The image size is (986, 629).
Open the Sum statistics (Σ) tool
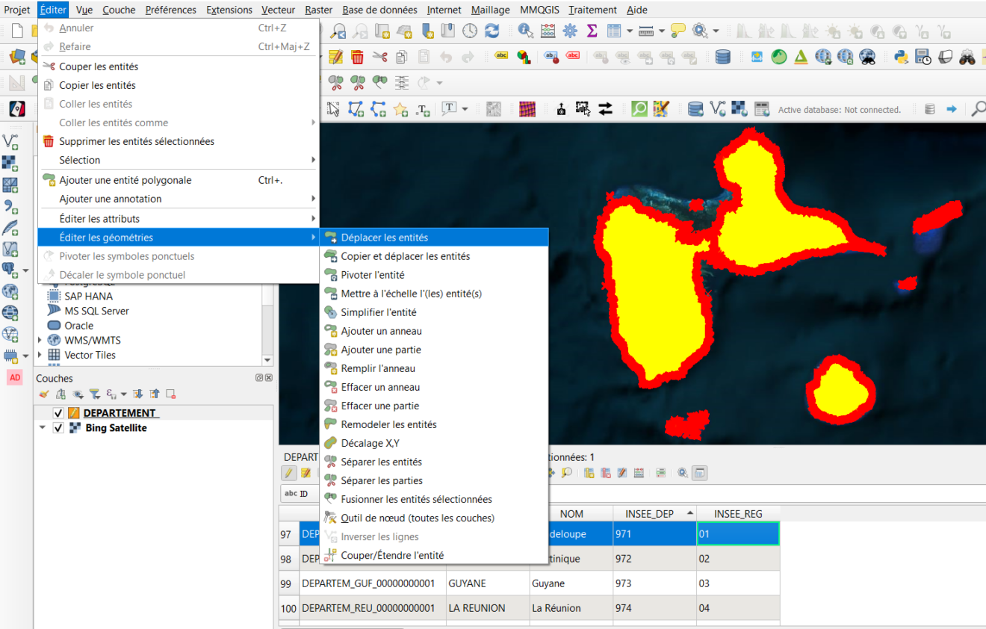(x=592, y=31)
